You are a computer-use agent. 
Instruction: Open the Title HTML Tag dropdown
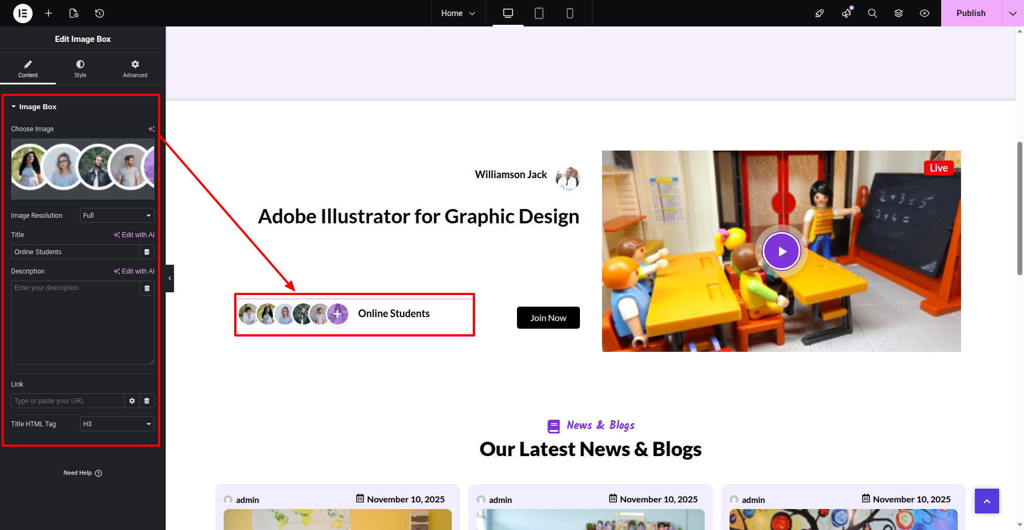117,424
